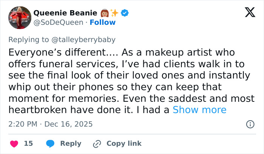Screen dimensions: 264x154
Task: Follow the SoDeQueen account
Action: click(103, 23)
